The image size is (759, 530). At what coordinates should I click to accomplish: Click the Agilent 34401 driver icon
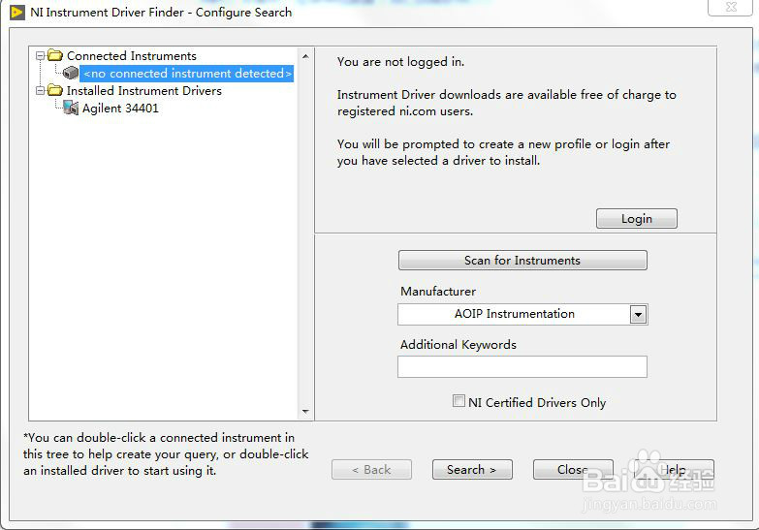[x=71, y=108]
